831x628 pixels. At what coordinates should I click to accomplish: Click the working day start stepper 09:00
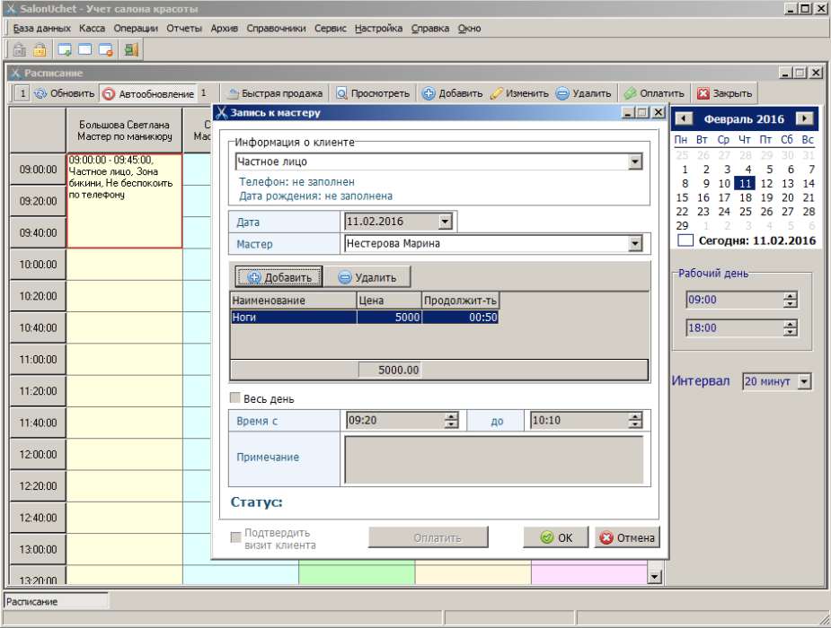coord(790,300)
